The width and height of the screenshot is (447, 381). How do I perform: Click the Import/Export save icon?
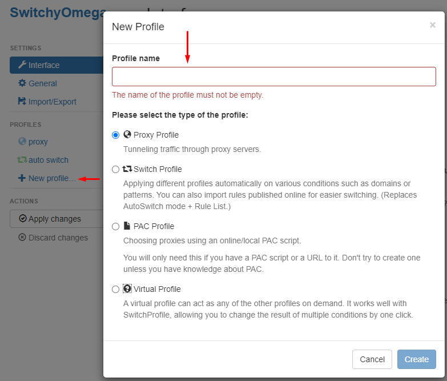click(x=22, y=101)
